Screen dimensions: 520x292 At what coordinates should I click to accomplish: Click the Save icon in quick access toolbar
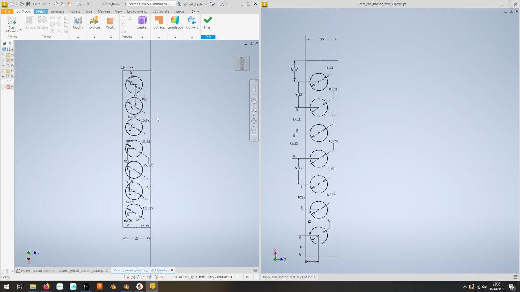tap(28, 4)
